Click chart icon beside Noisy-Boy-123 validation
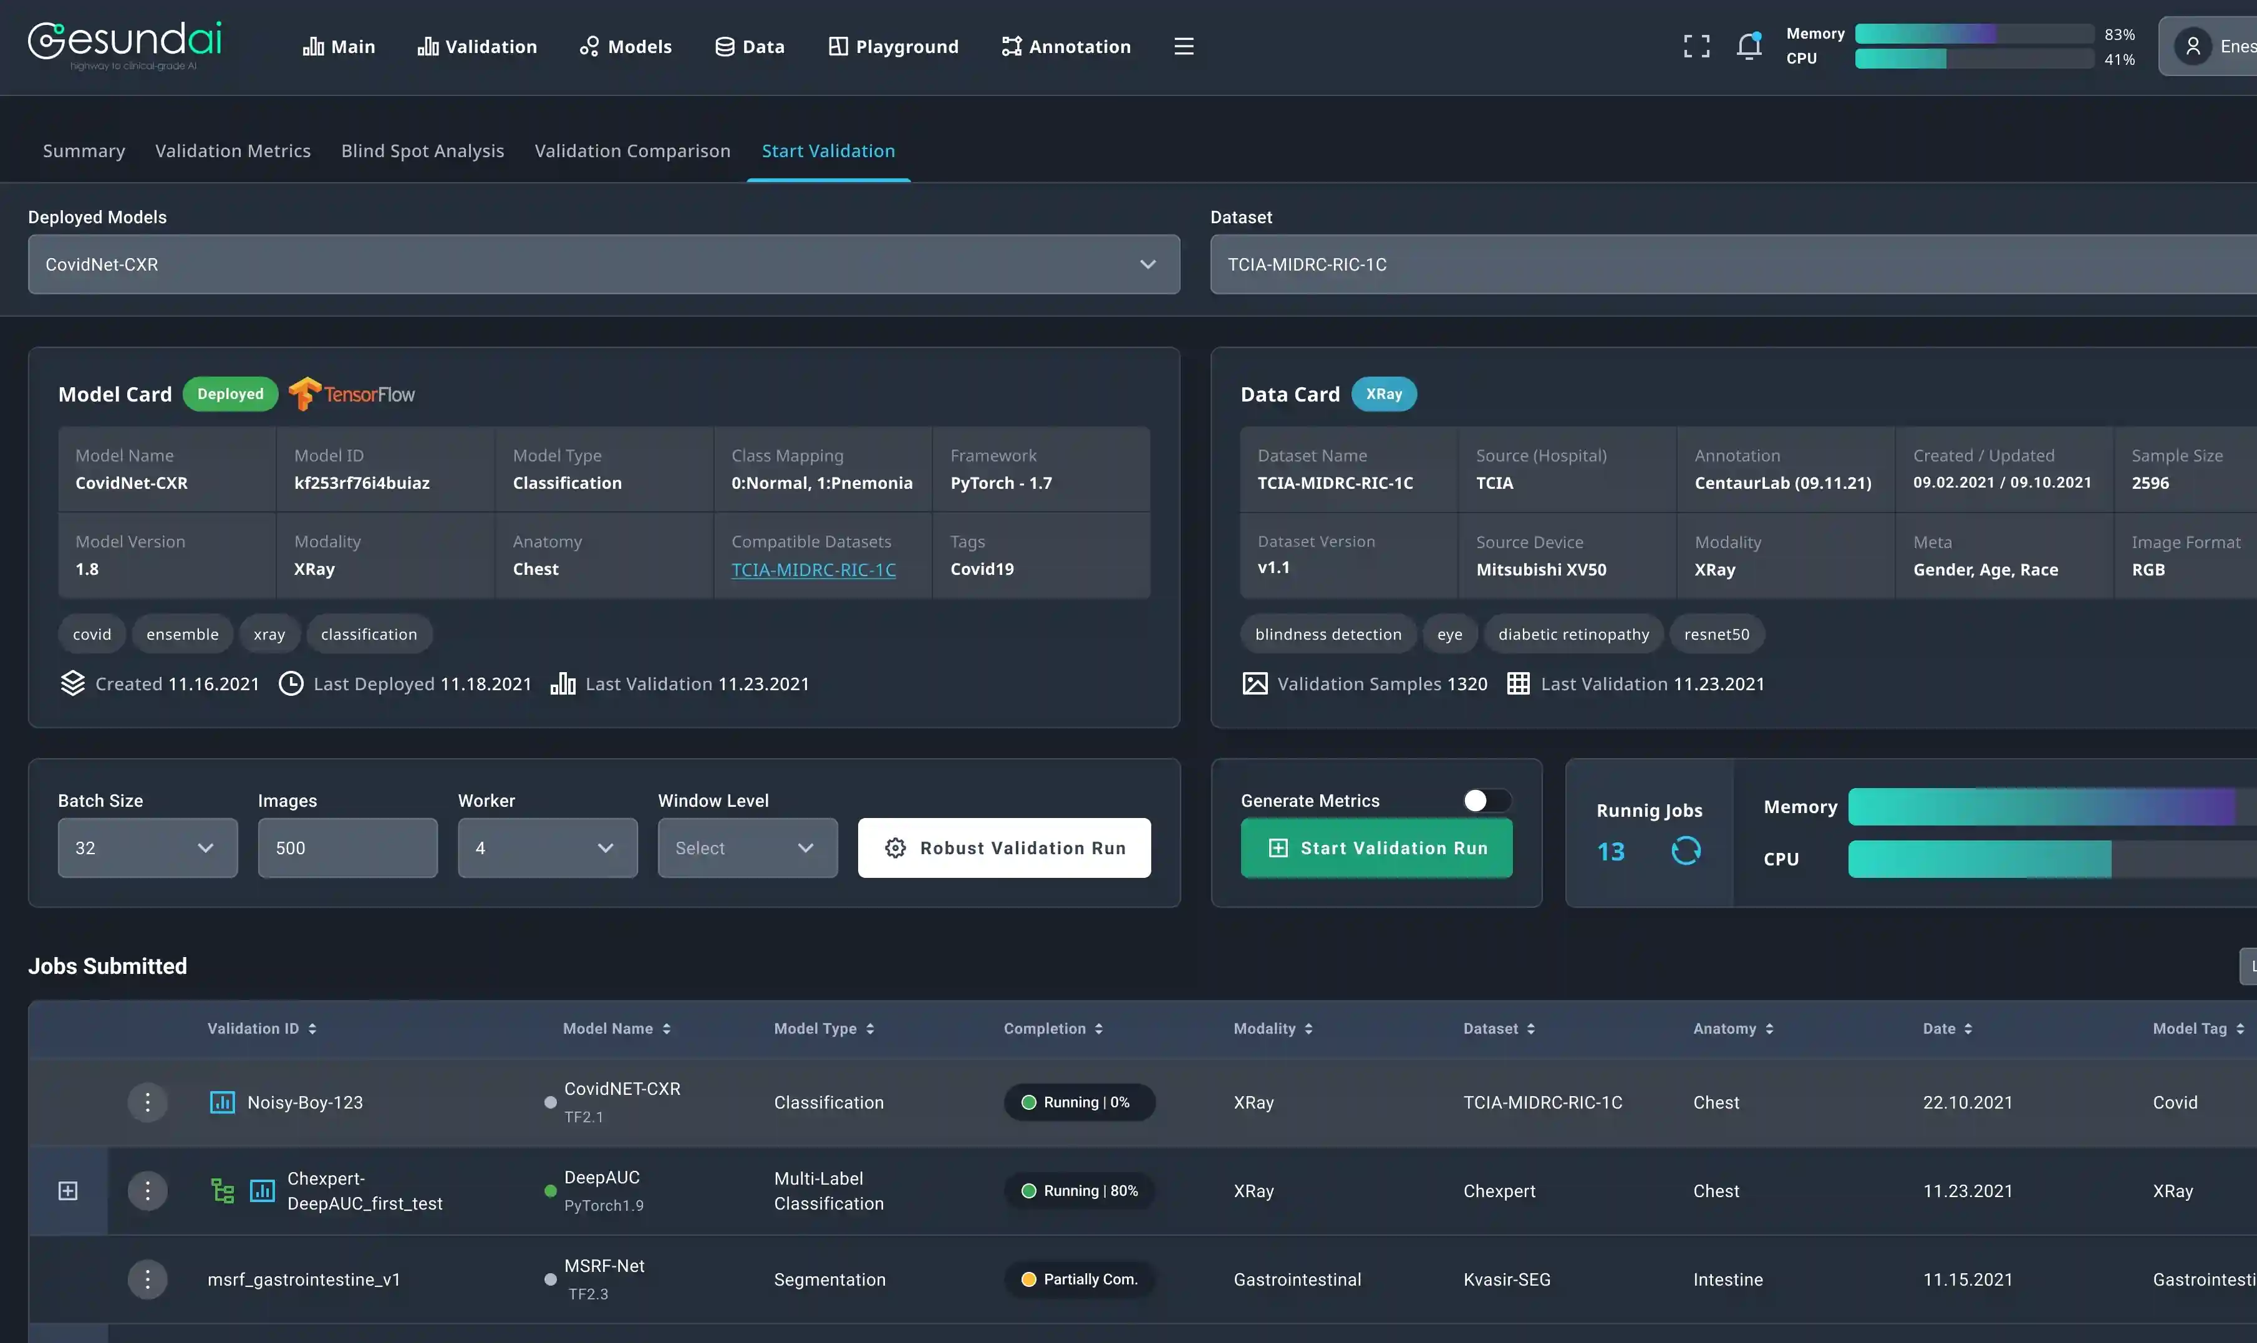Viewport: 2257px width, 1343px height. pyautogui.click(x=222, y=1102)
